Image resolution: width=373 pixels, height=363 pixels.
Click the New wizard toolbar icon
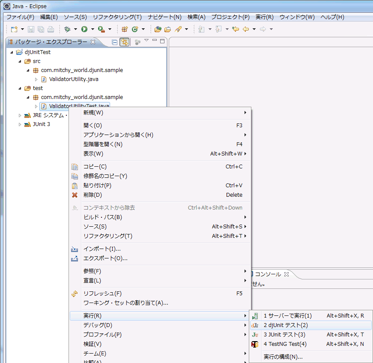click(14, 29)
